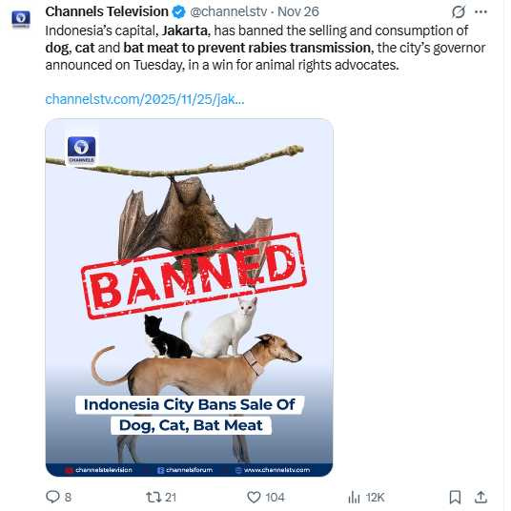Screen dimensions: 511x511
Task: Click the repost arrows icon
Action: pyautogui.click(x=153, y=497)
